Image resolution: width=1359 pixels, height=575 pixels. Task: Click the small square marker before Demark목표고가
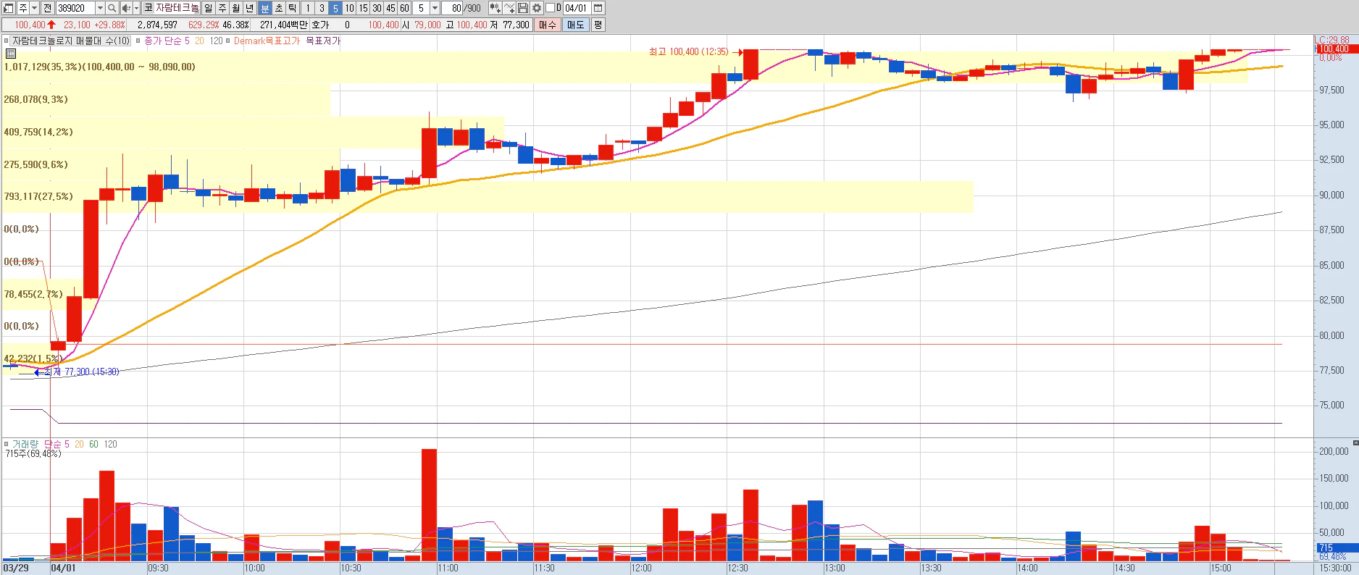point(227,41)
